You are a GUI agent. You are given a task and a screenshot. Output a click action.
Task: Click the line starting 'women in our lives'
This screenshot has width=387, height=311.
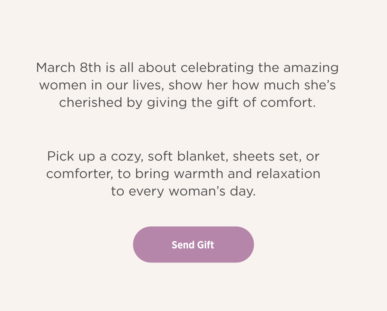(x=187, y=85)
